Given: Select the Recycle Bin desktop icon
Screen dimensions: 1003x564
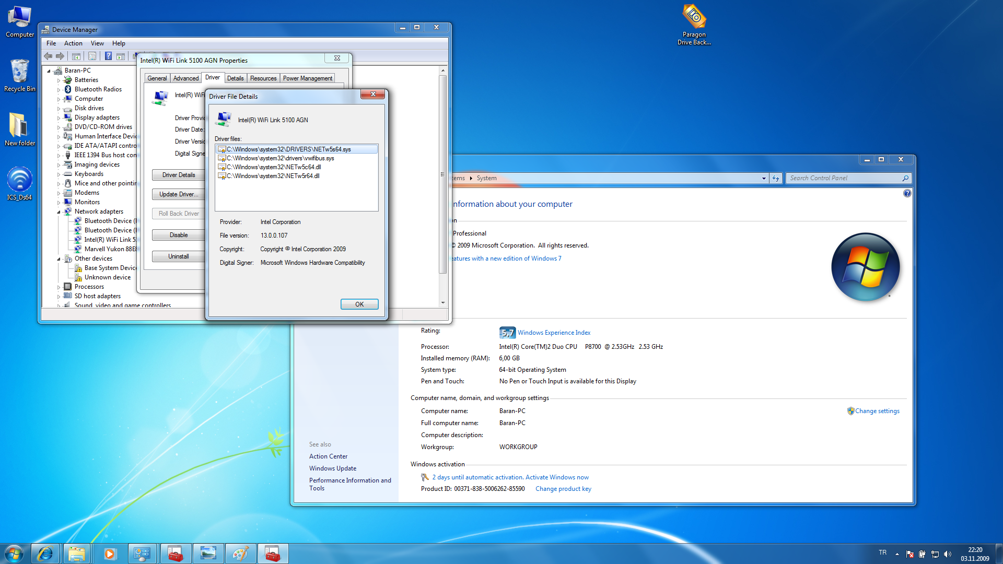Looking at the screenshot, I should [x=20, y=76].
